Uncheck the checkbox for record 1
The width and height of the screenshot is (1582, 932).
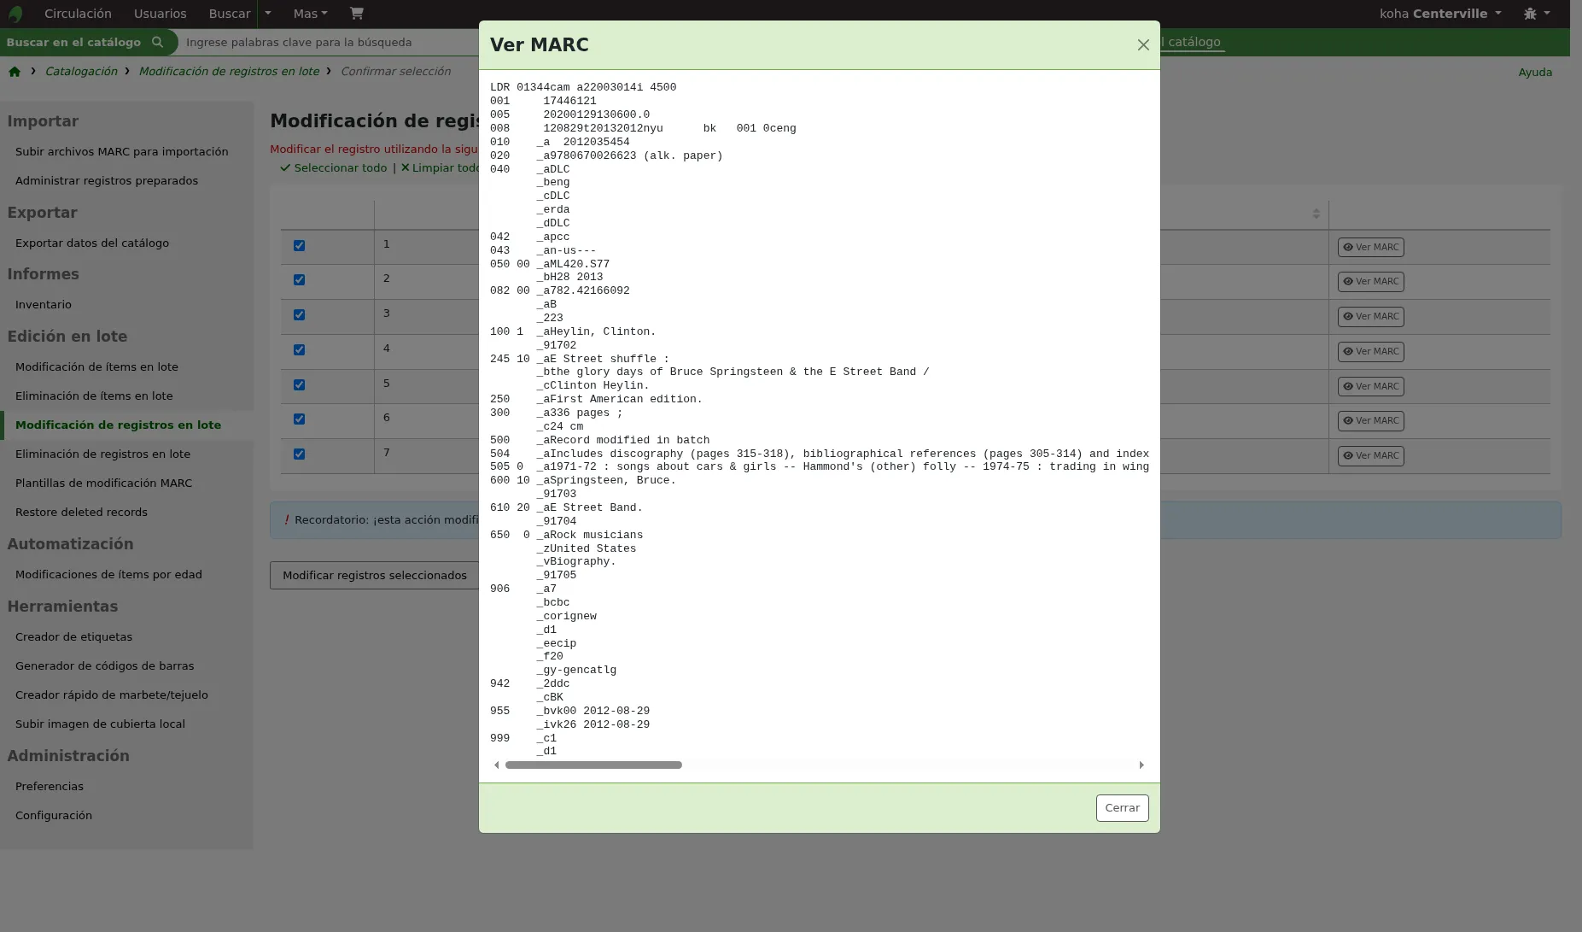(299, 246)
